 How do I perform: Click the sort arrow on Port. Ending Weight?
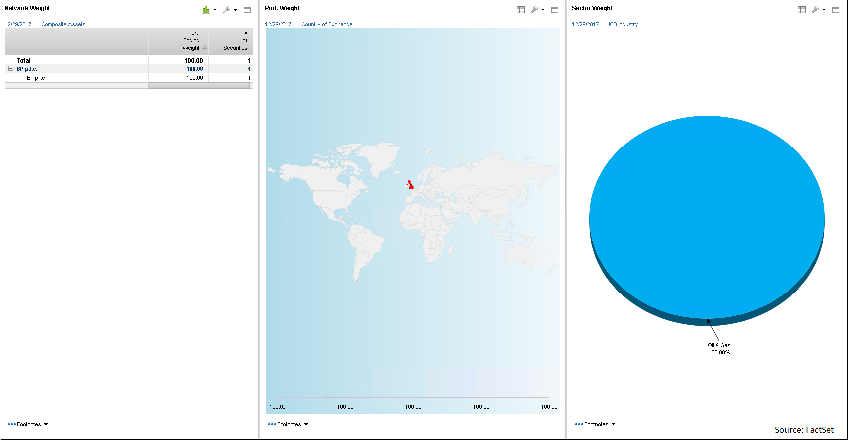tap(205, 48)
